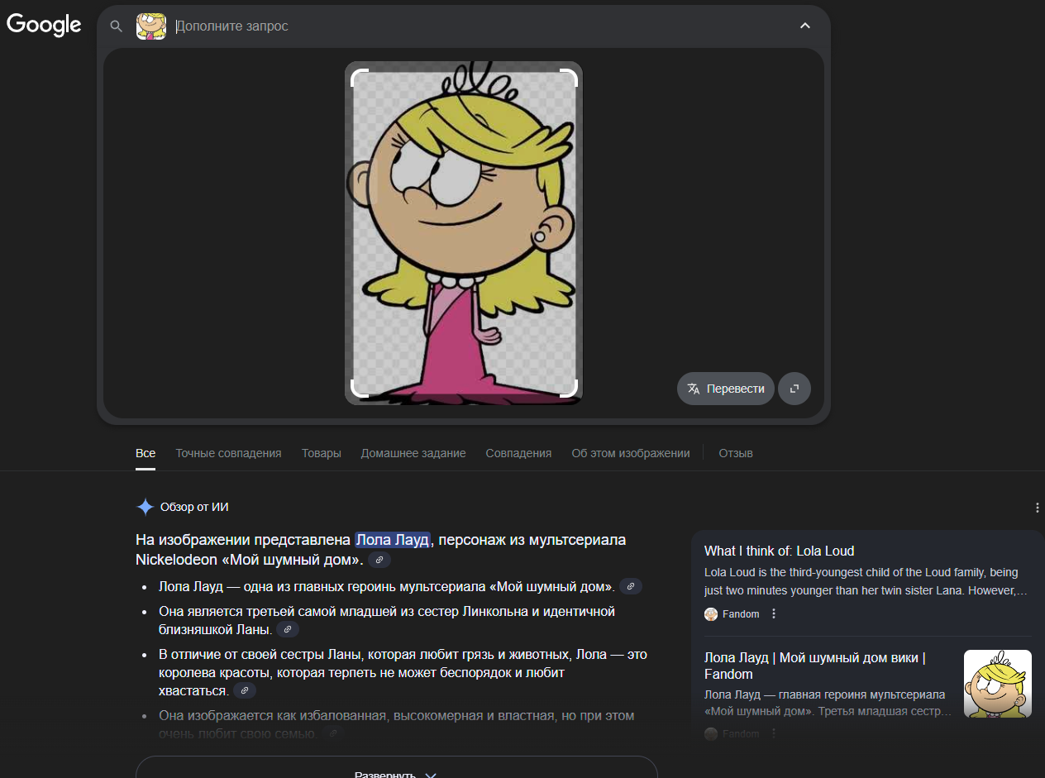
Task: Click the 'Lola Loud is the third-youngest' snippet text
Action: pos(866,581)
